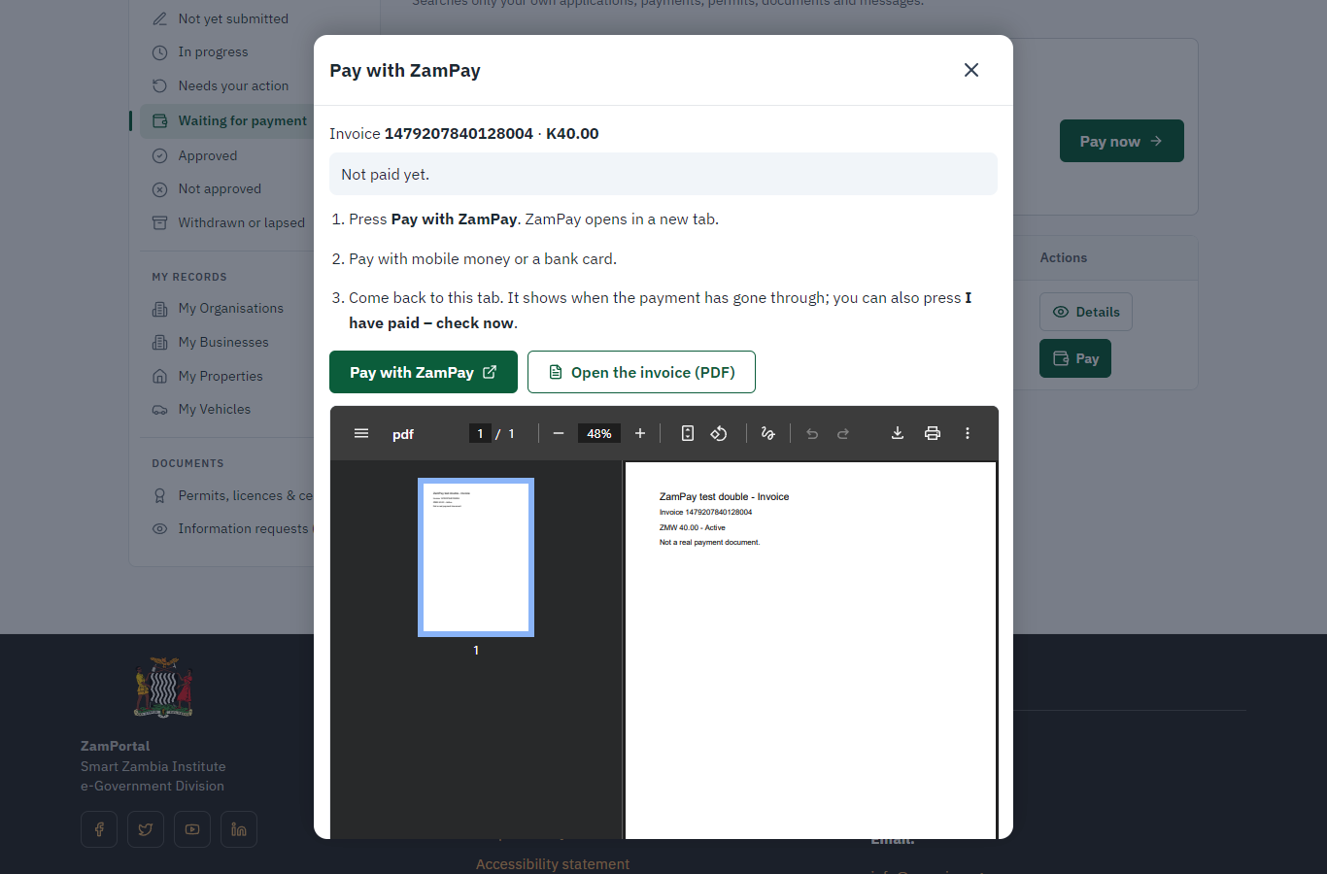Close the Pay with ZamPay dialog

[971, 70]
